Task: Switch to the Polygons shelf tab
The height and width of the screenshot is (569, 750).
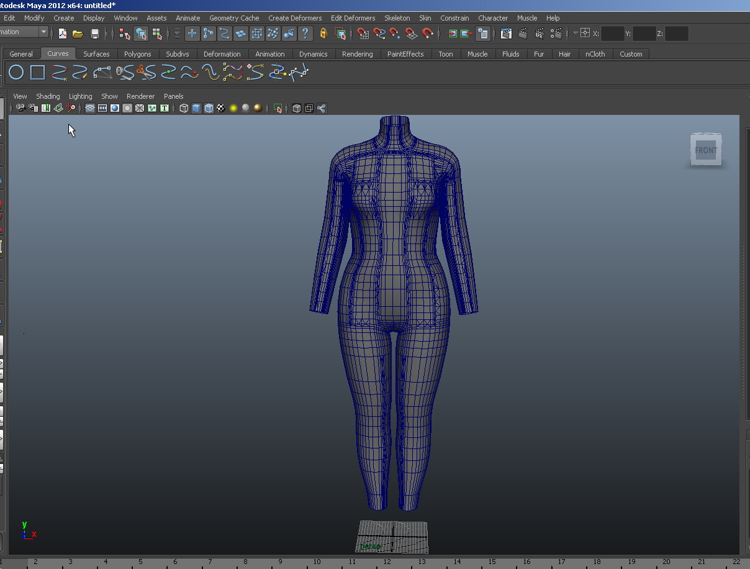Action: (137, 54)
